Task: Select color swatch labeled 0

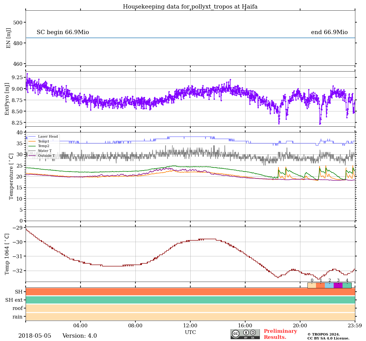Action: click(312, 285)
